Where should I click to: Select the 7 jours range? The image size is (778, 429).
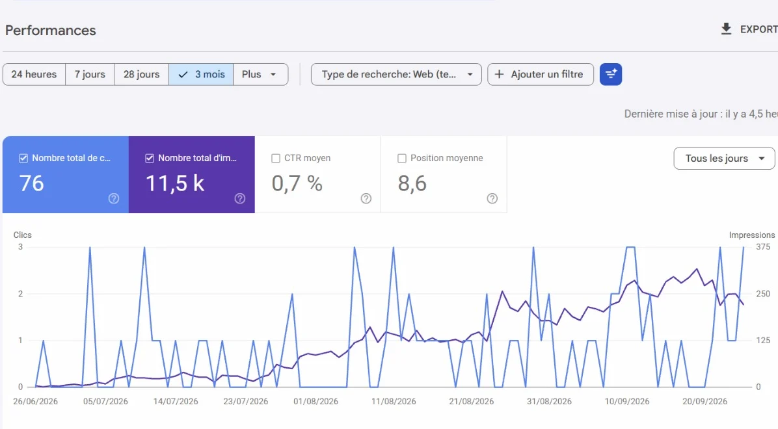click(x=90, y=74)
